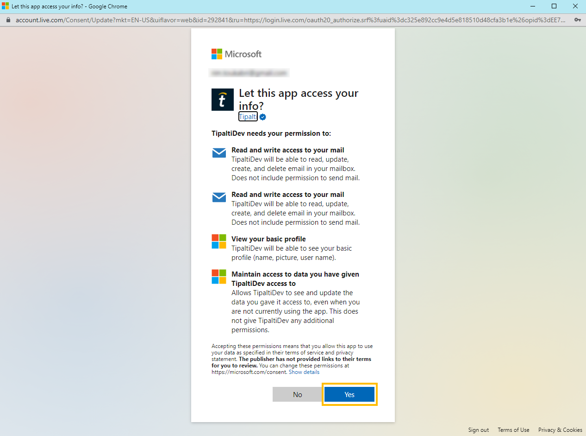Click the Show details link
586x436 pixels.
[x=304, y=372]
